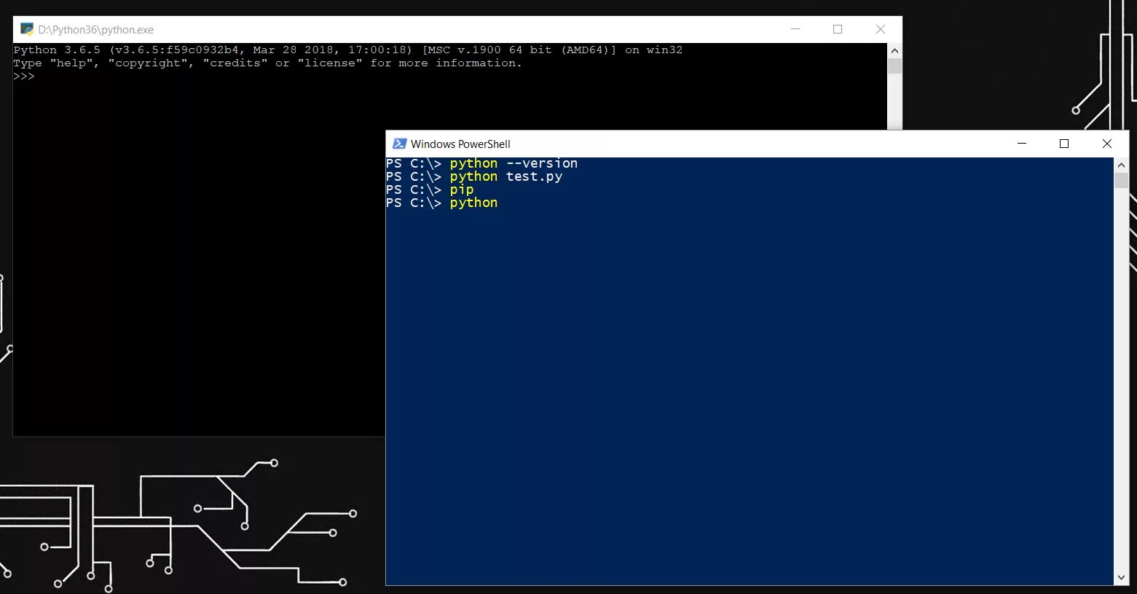1137x594 pixels.
Task: Click the 'Python 3.6.5' version line
Action: (348, 50)
